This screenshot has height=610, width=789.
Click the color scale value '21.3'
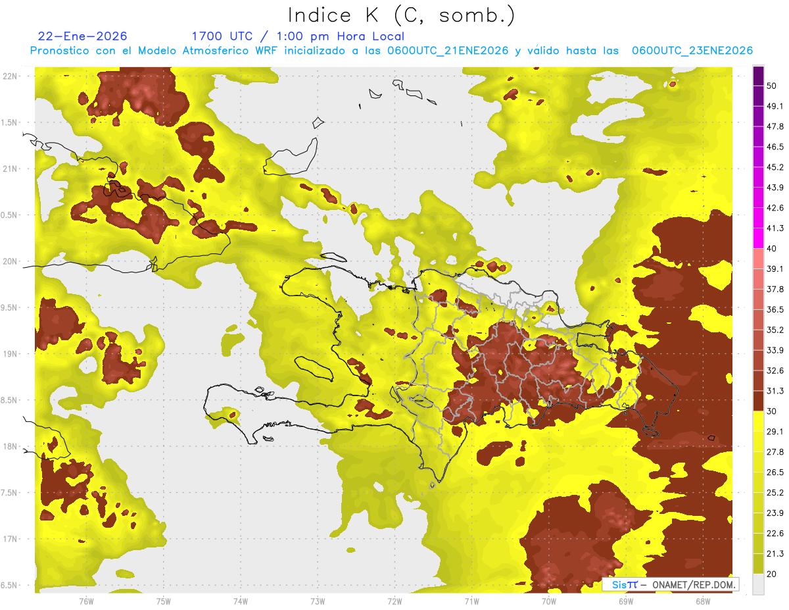[x=776, y=554]
